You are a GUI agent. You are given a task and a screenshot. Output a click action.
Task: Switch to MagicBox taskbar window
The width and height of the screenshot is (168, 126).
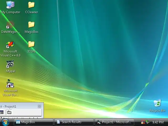(x=33, y=122)
